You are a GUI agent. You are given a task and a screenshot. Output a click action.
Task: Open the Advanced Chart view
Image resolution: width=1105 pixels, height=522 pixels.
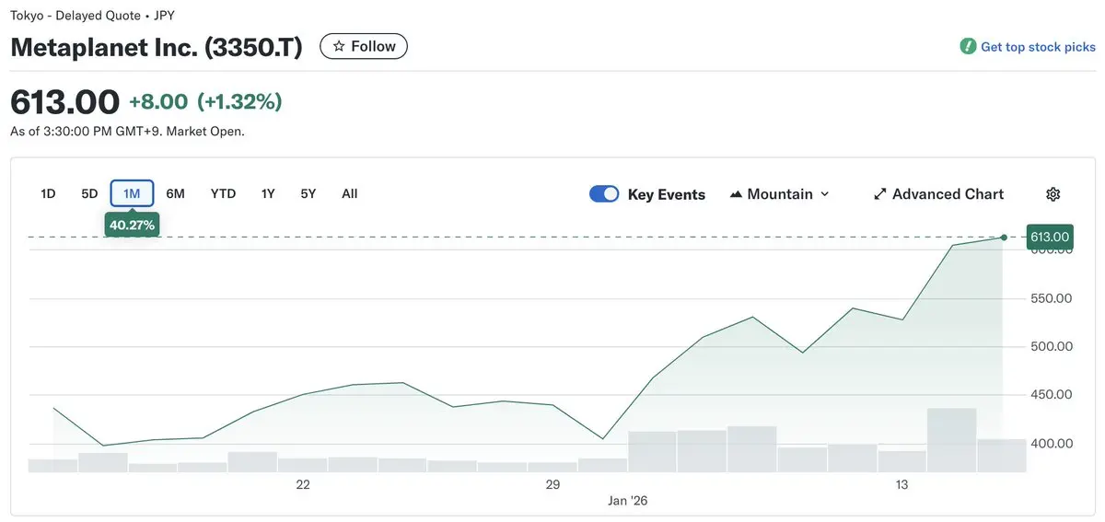pos(948,194)
